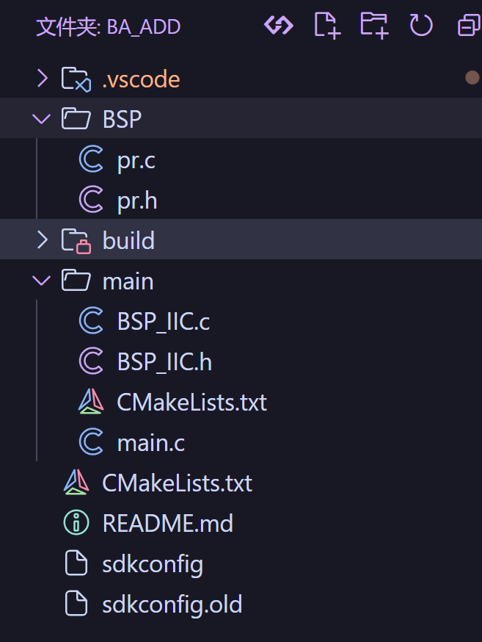Viewport: 482px width, 642px height.
Task: Click the BA_ADD folder title header
Action: point(109,27)
